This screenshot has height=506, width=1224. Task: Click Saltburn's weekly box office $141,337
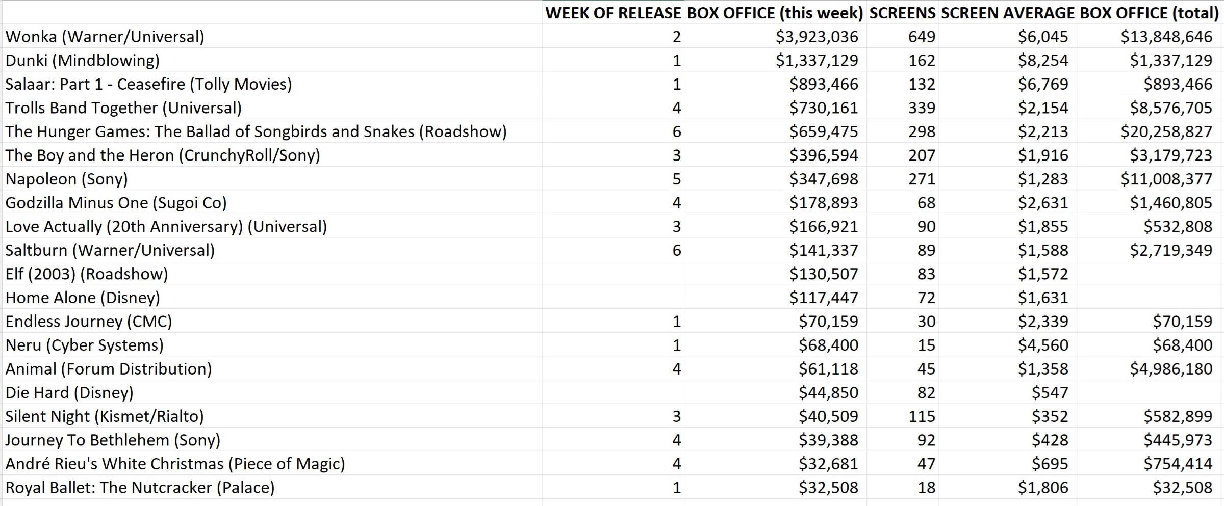(x=823, y=250)
